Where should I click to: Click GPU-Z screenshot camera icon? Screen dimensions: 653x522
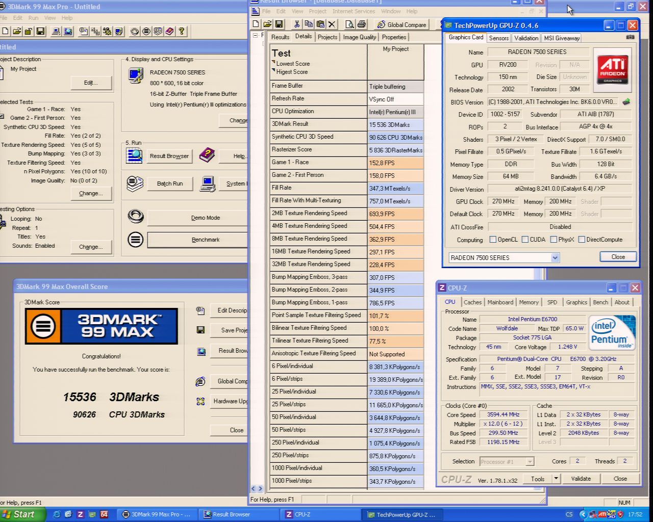631,37
